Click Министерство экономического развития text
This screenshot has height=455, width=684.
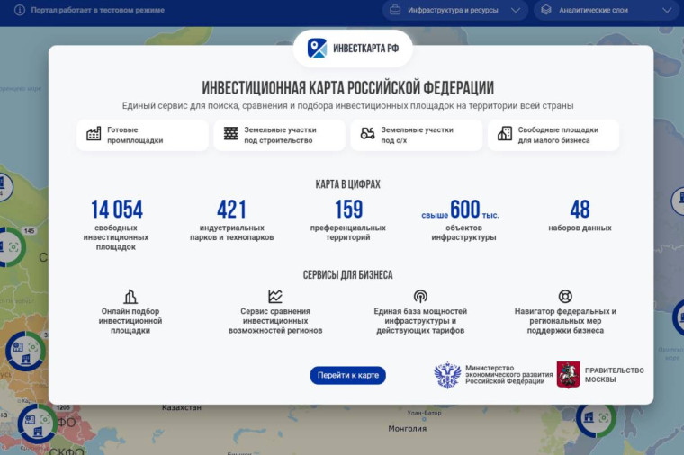[x=508, y=375]
